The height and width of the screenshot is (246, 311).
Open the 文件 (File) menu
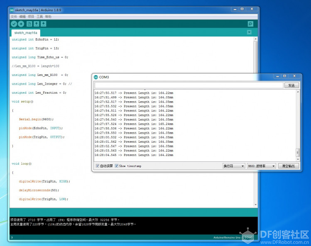click(x=14, y=17)
